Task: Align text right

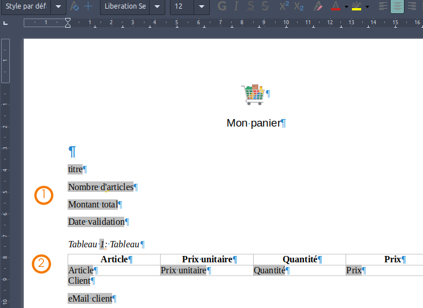Action: [411, 6]
